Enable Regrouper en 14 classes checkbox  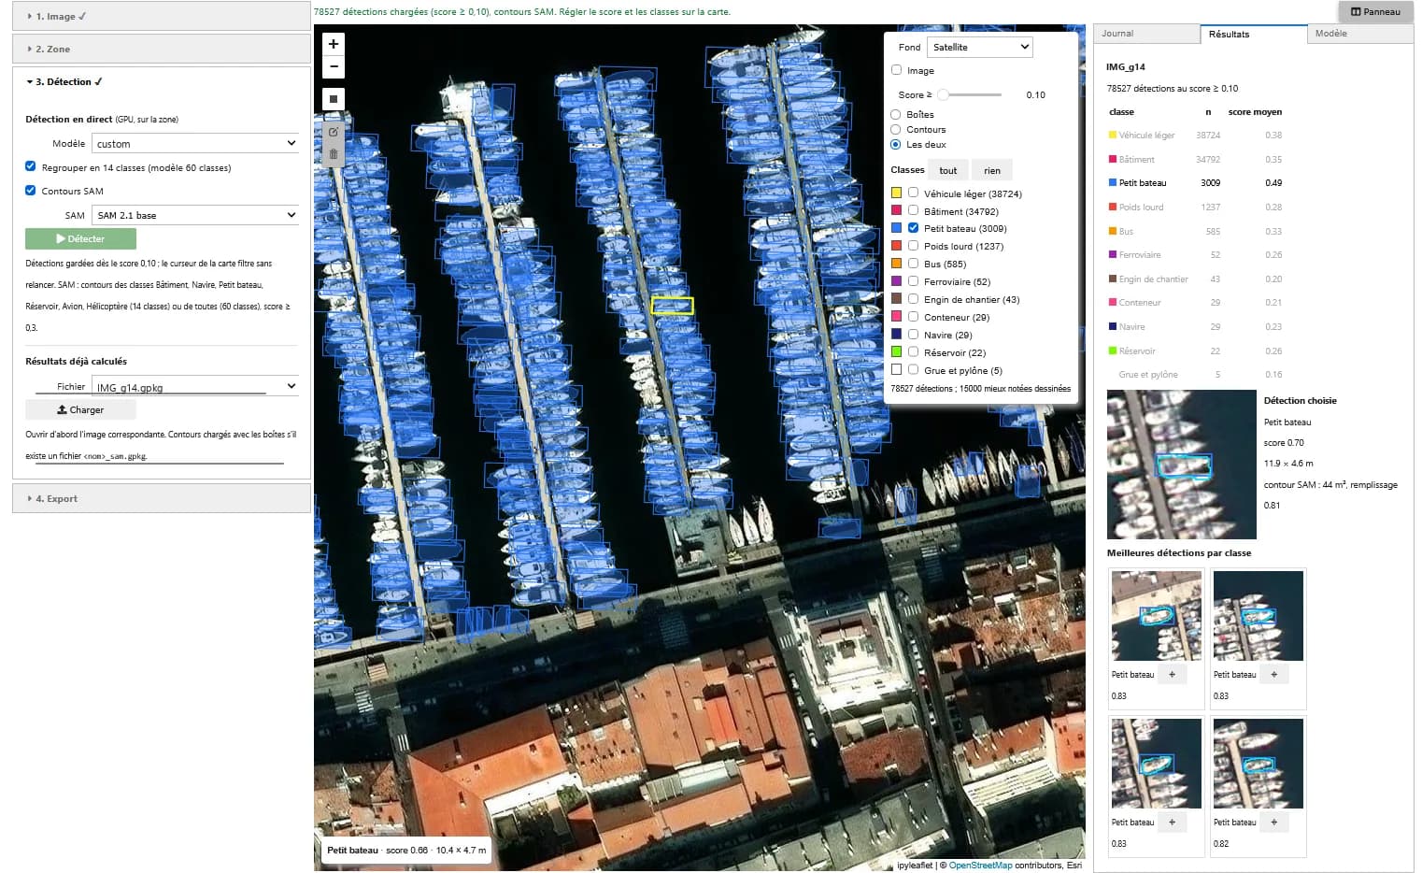click(31, 166)
